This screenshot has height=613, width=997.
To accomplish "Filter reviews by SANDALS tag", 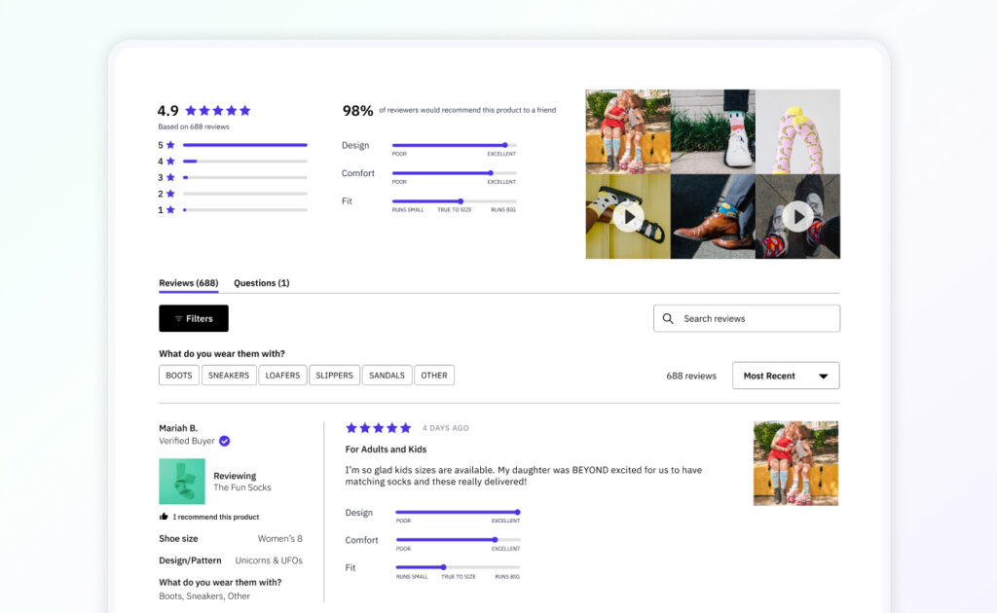I will click(x=387, y=376).
